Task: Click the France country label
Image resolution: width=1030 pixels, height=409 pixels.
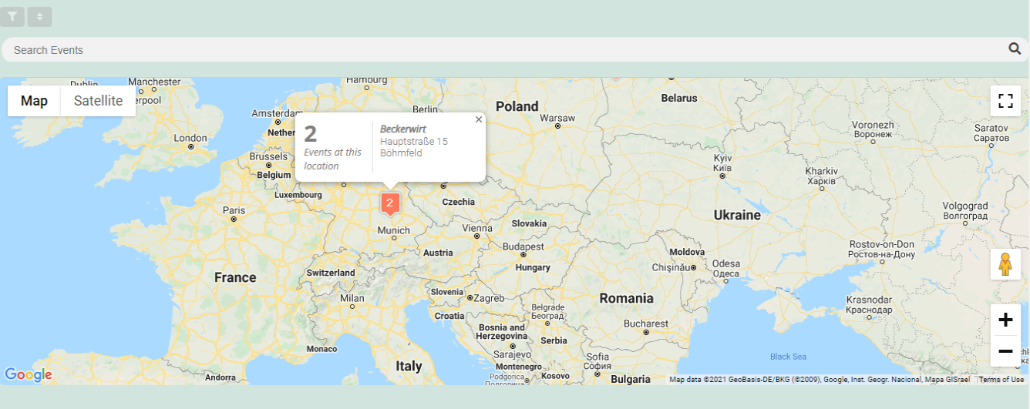Action: pyautogui.click(x=235, y=277)
